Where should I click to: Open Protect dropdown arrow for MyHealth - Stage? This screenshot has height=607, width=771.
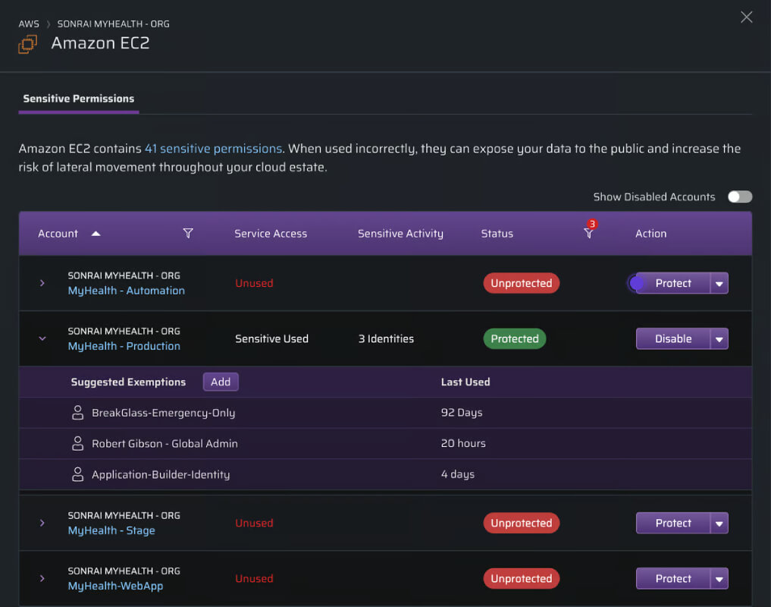point(719,524)
